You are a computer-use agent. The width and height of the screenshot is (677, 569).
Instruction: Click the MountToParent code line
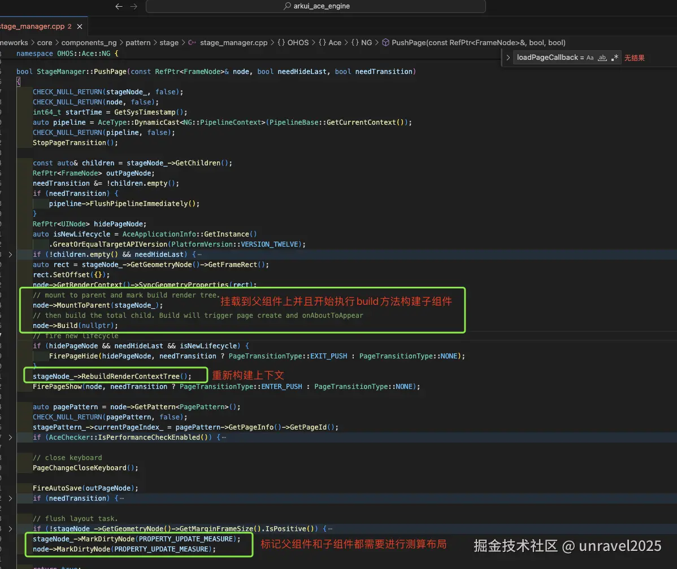pos(98,305)
